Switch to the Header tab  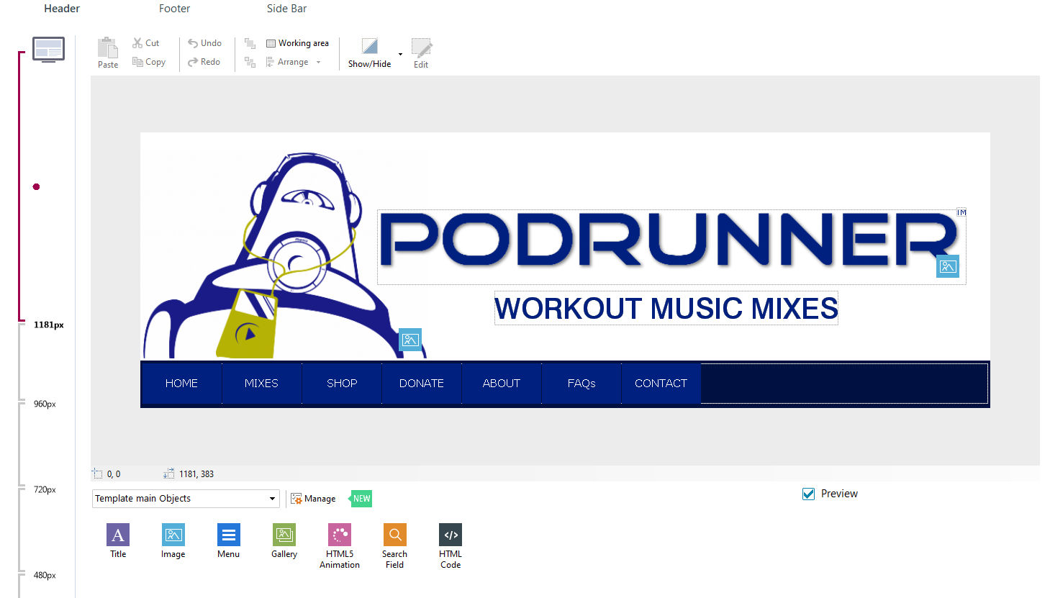62,9
